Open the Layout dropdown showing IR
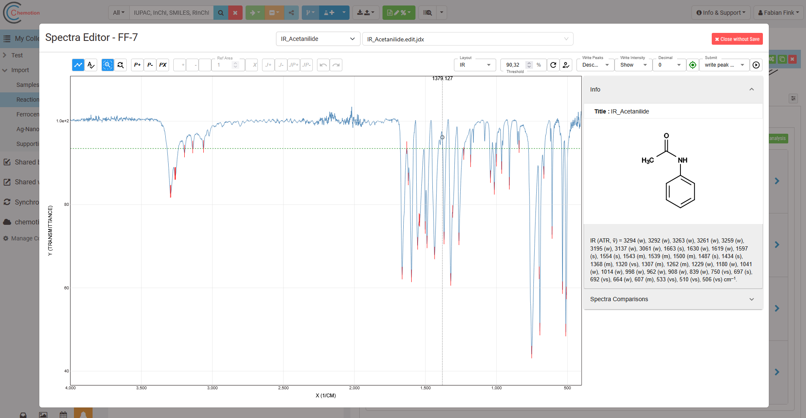Image resolution: width=806 pixels, height=418 pixels. 475,65
